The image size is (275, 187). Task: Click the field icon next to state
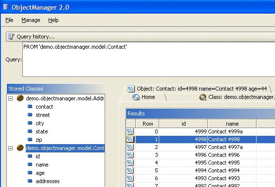(30, 131)
